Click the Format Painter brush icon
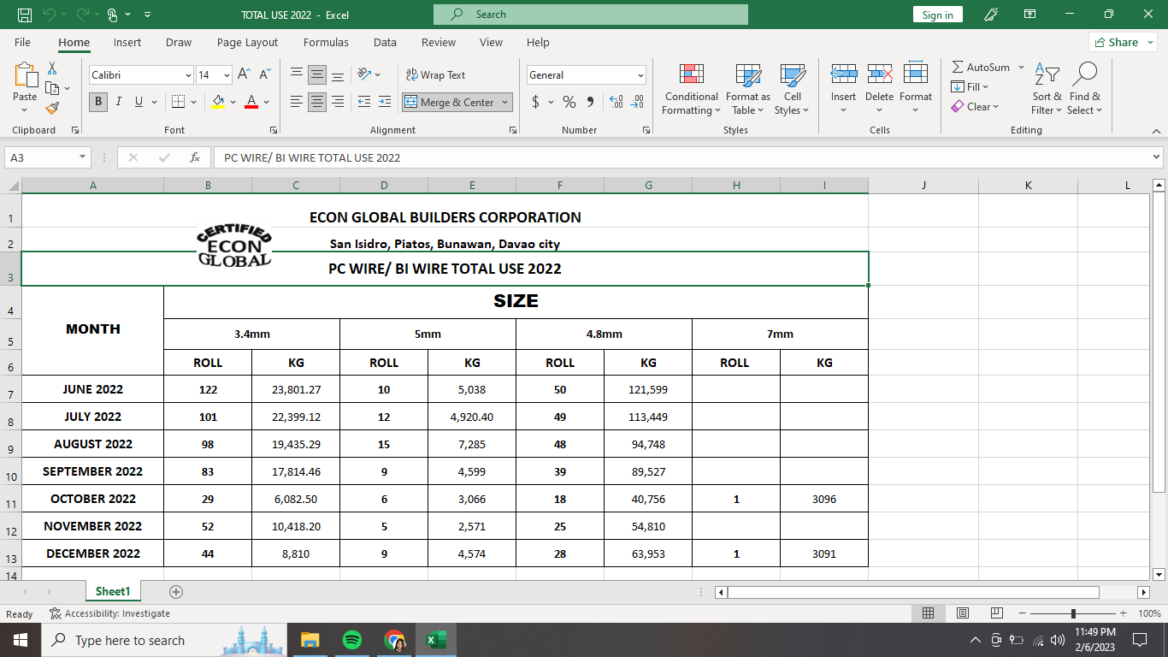Viewport: 1168px width, 657px height. pos(52,109)
